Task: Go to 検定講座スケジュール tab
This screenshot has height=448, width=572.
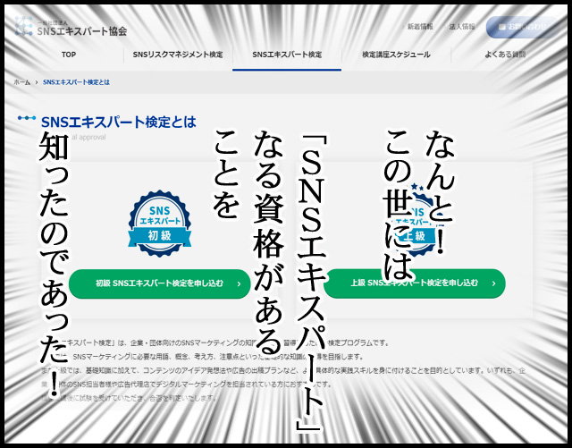Action: pos(396,55)
